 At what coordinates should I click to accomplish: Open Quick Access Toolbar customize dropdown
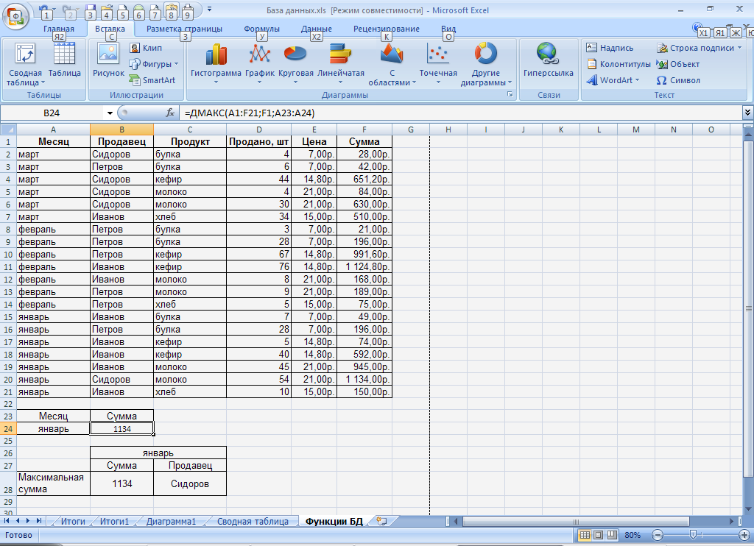(x=210, y=10)
